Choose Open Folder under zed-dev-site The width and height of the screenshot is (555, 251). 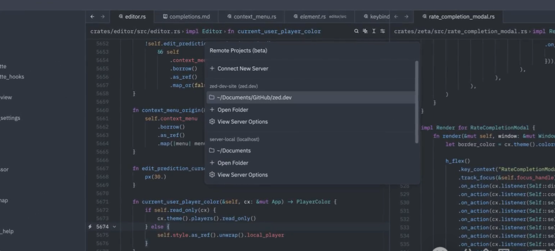(x=310, y=110)
